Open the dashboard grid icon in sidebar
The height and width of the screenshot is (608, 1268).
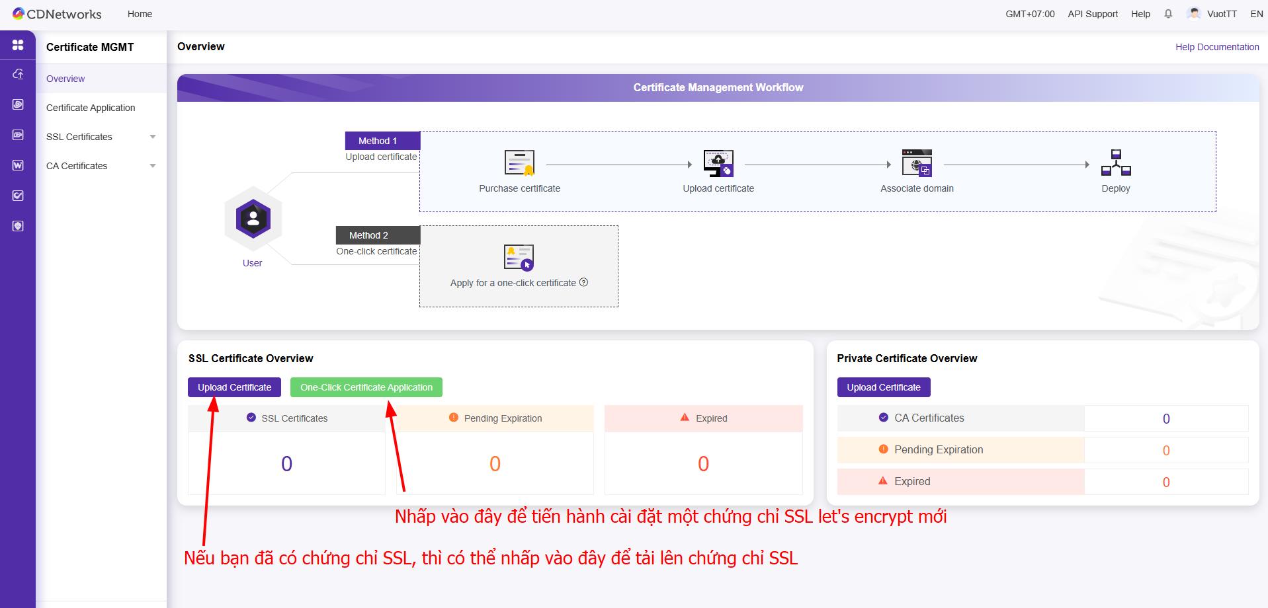click(18, 45)
